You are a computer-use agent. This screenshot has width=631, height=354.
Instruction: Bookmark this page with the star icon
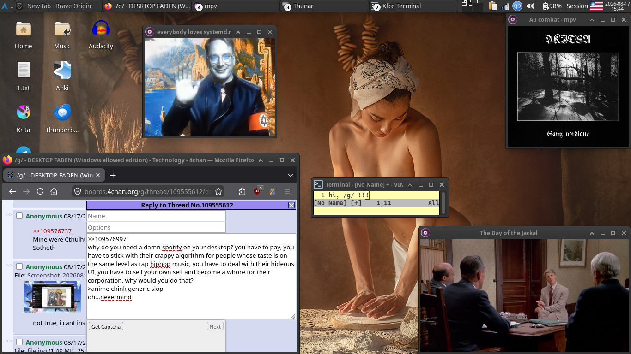click(x=218, y=191)
